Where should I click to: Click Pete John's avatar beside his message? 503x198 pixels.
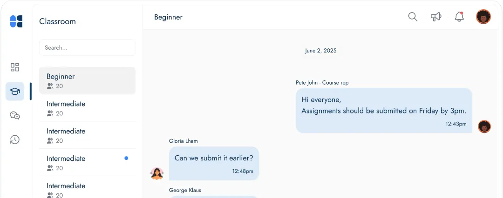pos(484,126)
